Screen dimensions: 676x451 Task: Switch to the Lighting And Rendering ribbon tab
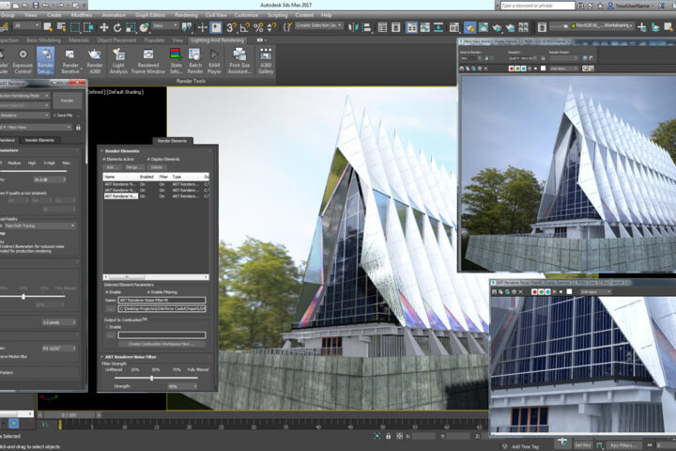pyautogui.click(x=217, y=40)
